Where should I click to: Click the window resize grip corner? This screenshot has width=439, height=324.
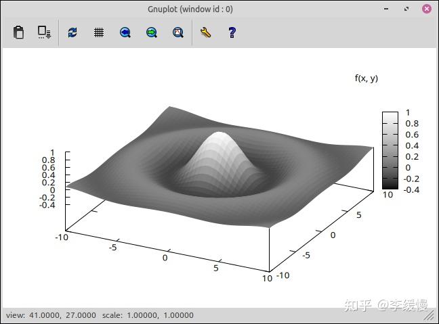(x=428, y=316)
